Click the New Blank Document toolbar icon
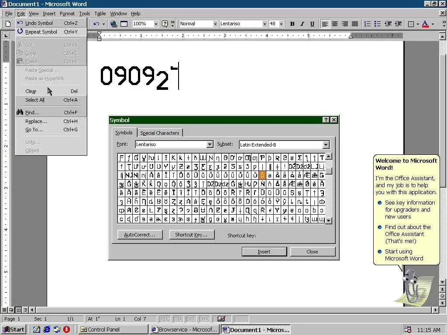Image resolution: width=447 pixels, height=335 pixels. pos(8,24)
